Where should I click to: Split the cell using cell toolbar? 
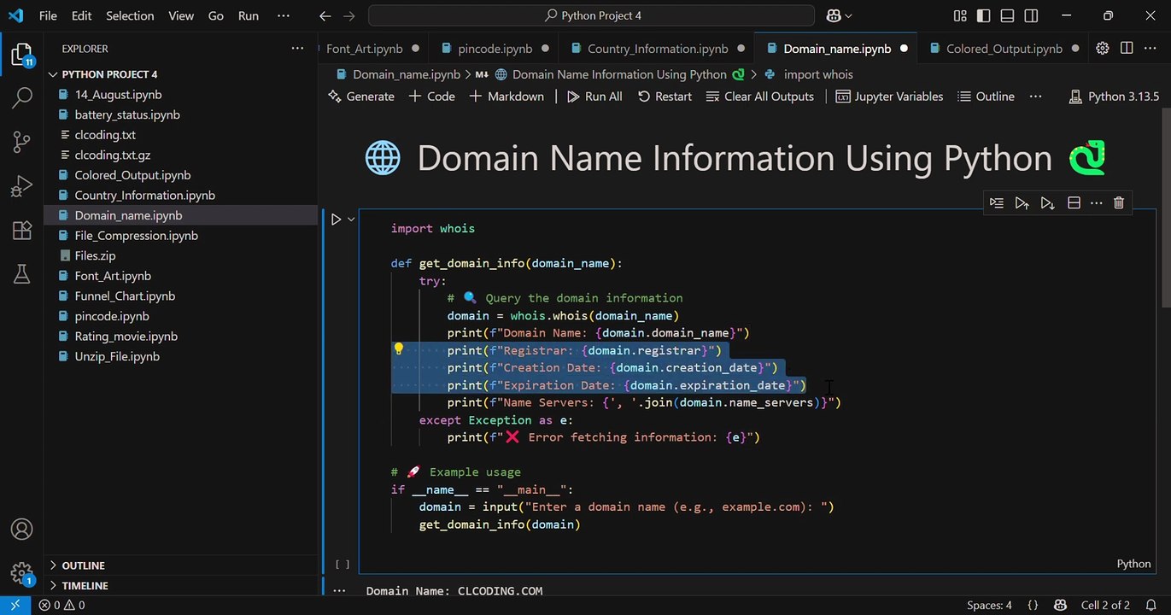(1074, 202)
